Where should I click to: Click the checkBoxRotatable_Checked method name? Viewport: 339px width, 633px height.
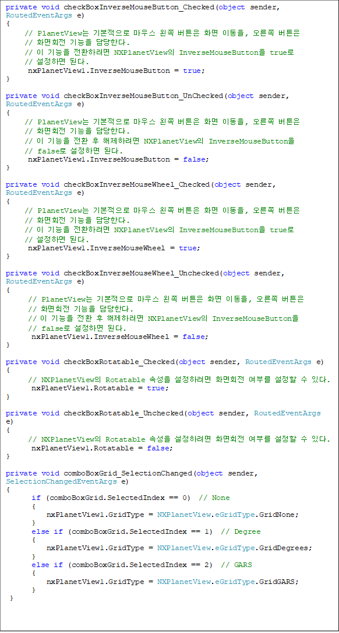coord(119,362)
